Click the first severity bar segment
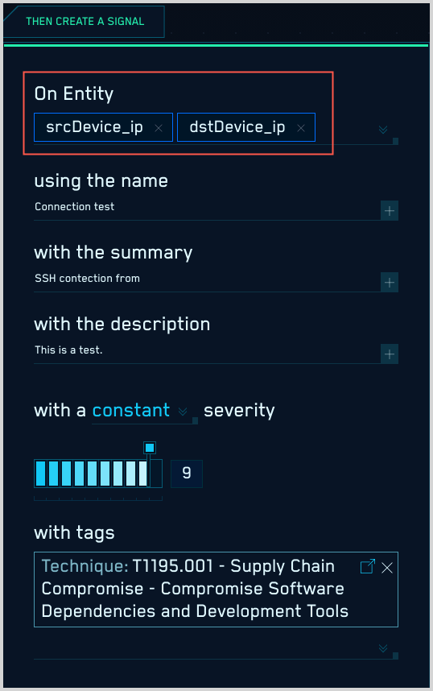Image resolution: width=433 pixels, height=691 pixels. point(40,474)
